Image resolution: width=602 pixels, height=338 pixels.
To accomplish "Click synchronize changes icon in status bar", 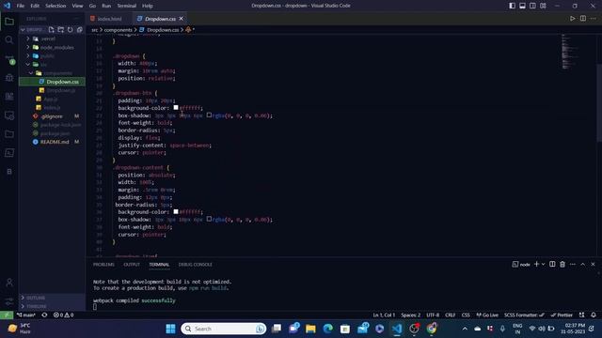I will pos(44,315).
